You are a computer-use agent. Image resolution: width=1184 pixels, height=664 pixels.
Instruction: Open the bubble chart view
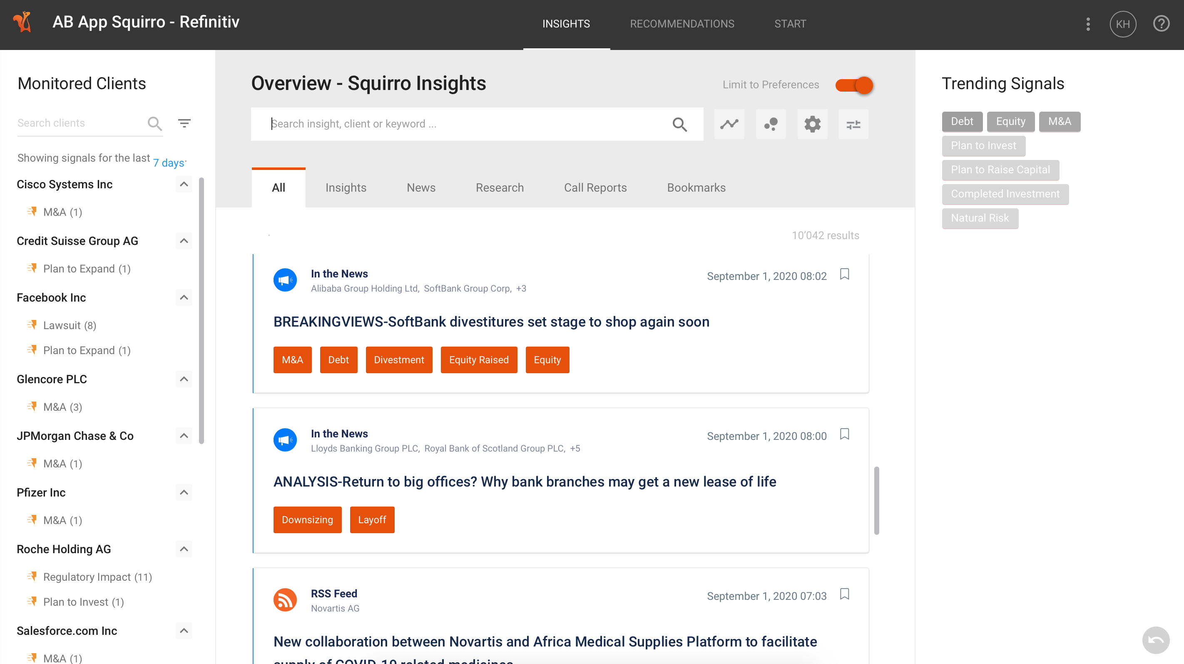click(771, 124)
